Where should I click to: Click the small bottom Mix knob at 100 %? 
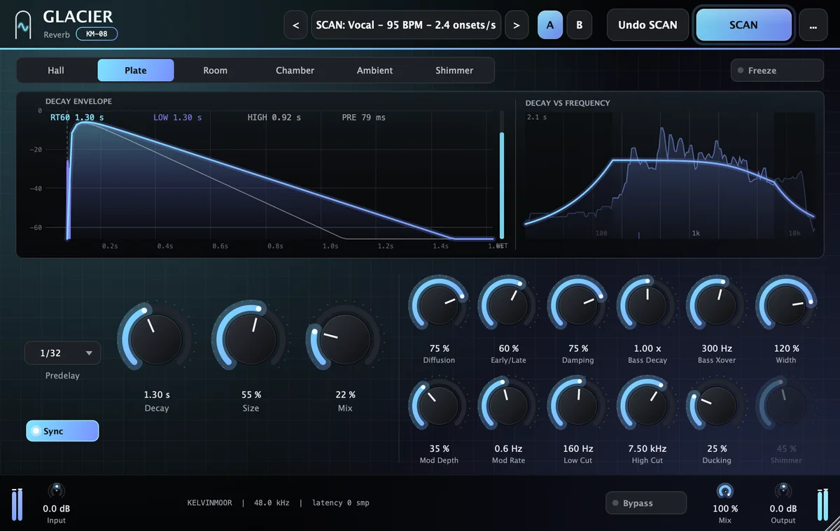coord(725,491)
